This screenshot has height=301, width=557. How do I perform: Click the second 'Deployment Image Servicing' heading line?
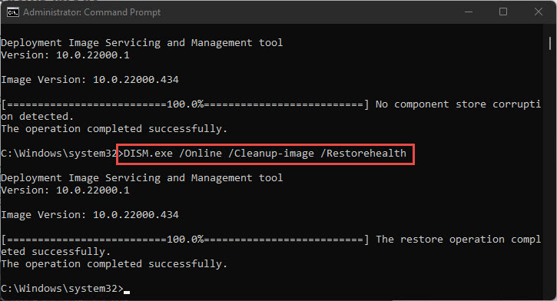[142, 178]
